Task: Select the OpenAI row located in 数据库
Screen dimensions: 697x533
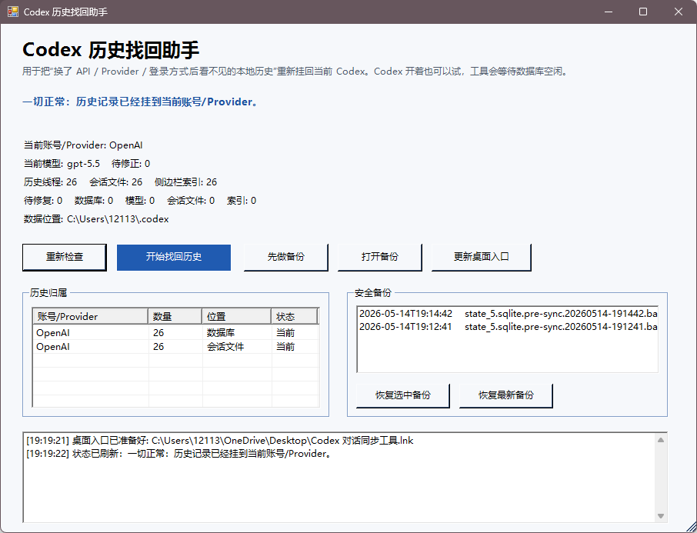Action: [x=176, y=332]
